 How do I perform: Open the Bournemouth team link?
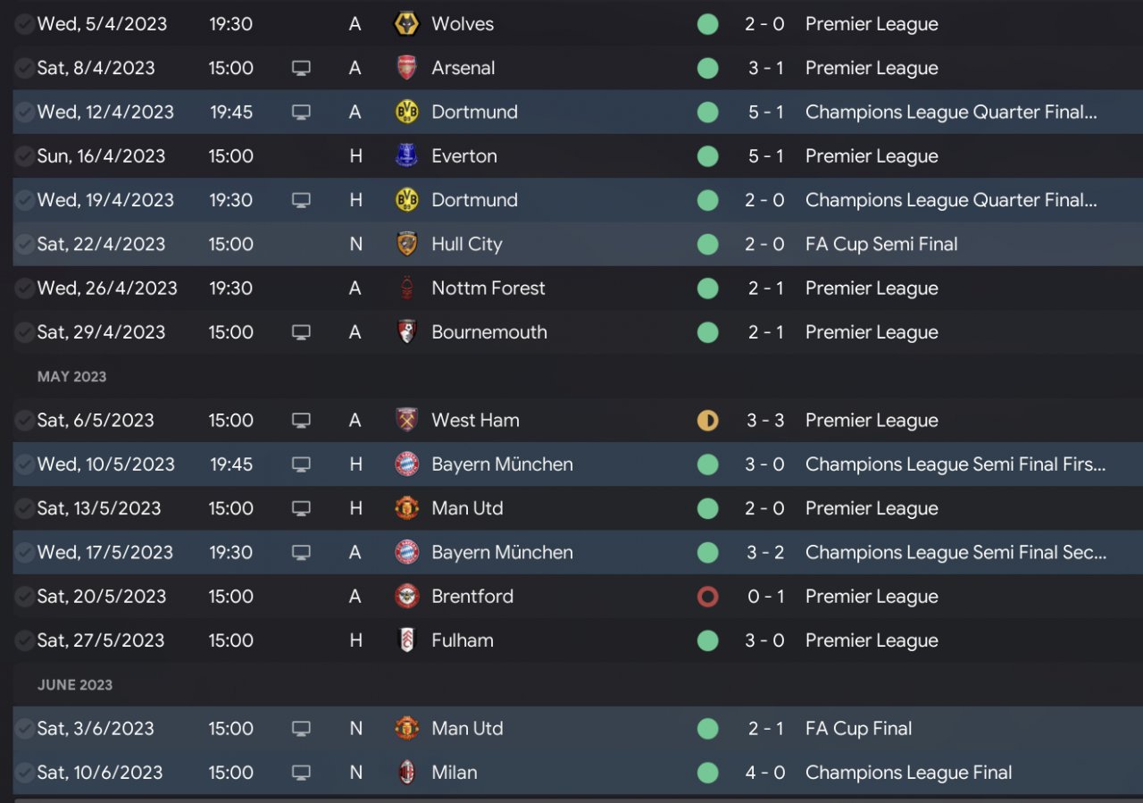488,332
